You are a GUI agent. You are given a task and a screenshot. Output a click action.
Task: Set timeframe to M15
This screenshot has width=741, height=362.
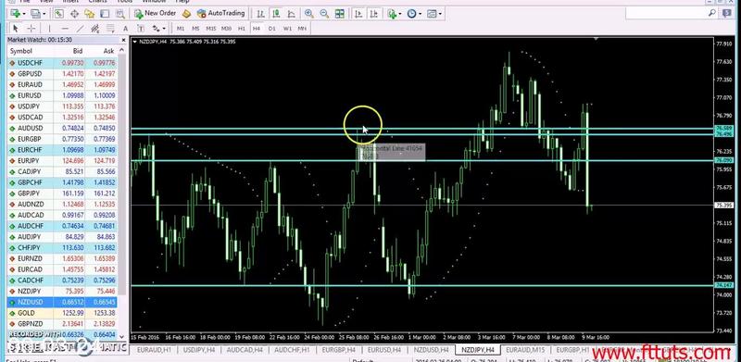[x=211, y=29]
